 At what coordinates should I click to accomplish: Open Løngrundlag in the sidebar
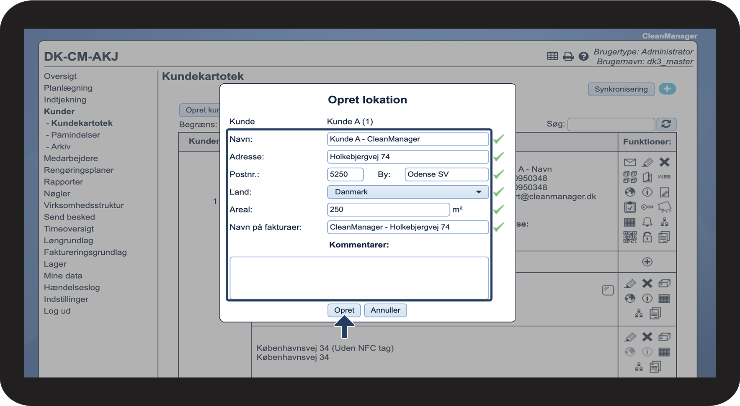tap(68, 240)
